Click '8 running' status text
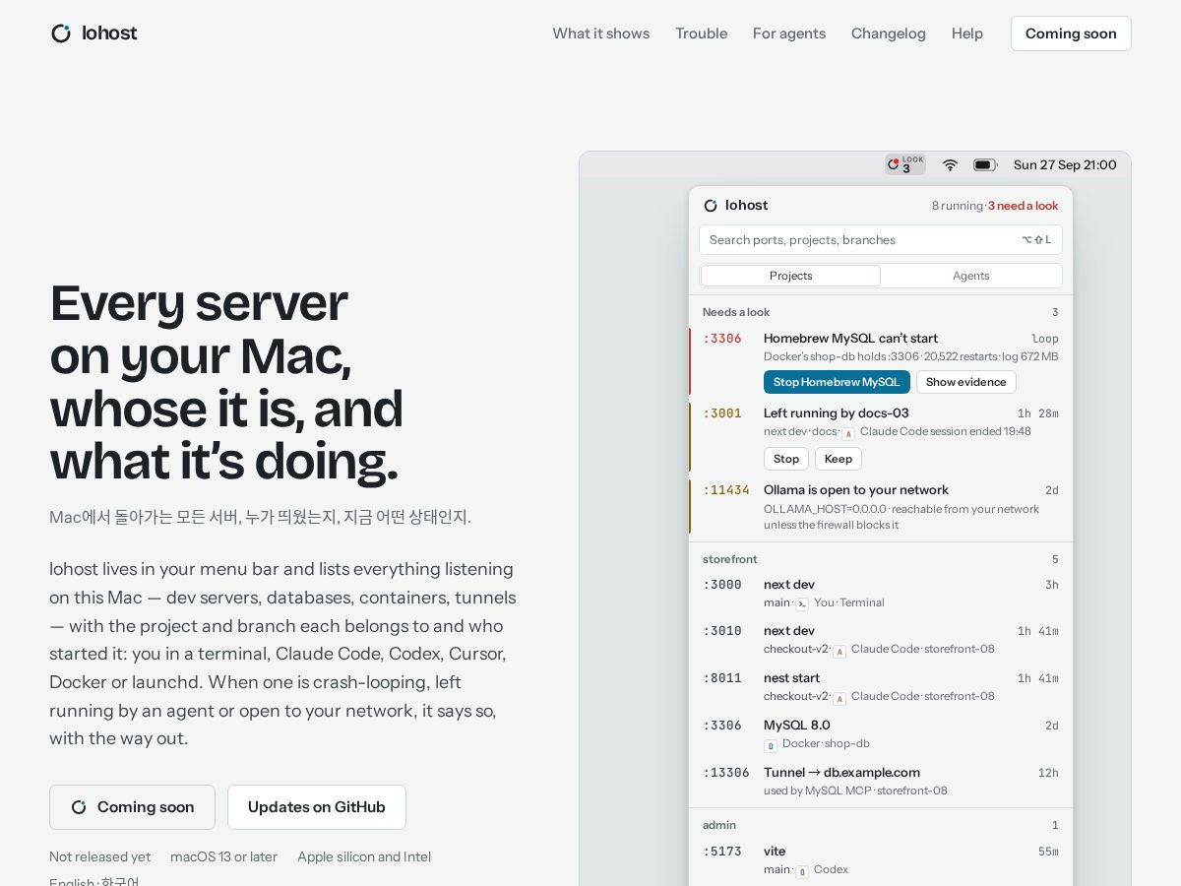1181x886 pixels. 957,206
